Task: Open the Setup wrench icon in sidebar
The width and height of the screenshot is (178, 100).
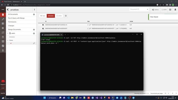Action: [3, 19]
